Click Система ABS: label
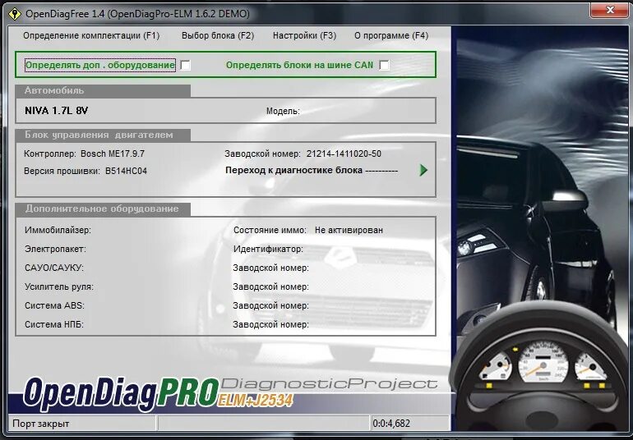Screen dimensions: 633x440 point(54,305)
